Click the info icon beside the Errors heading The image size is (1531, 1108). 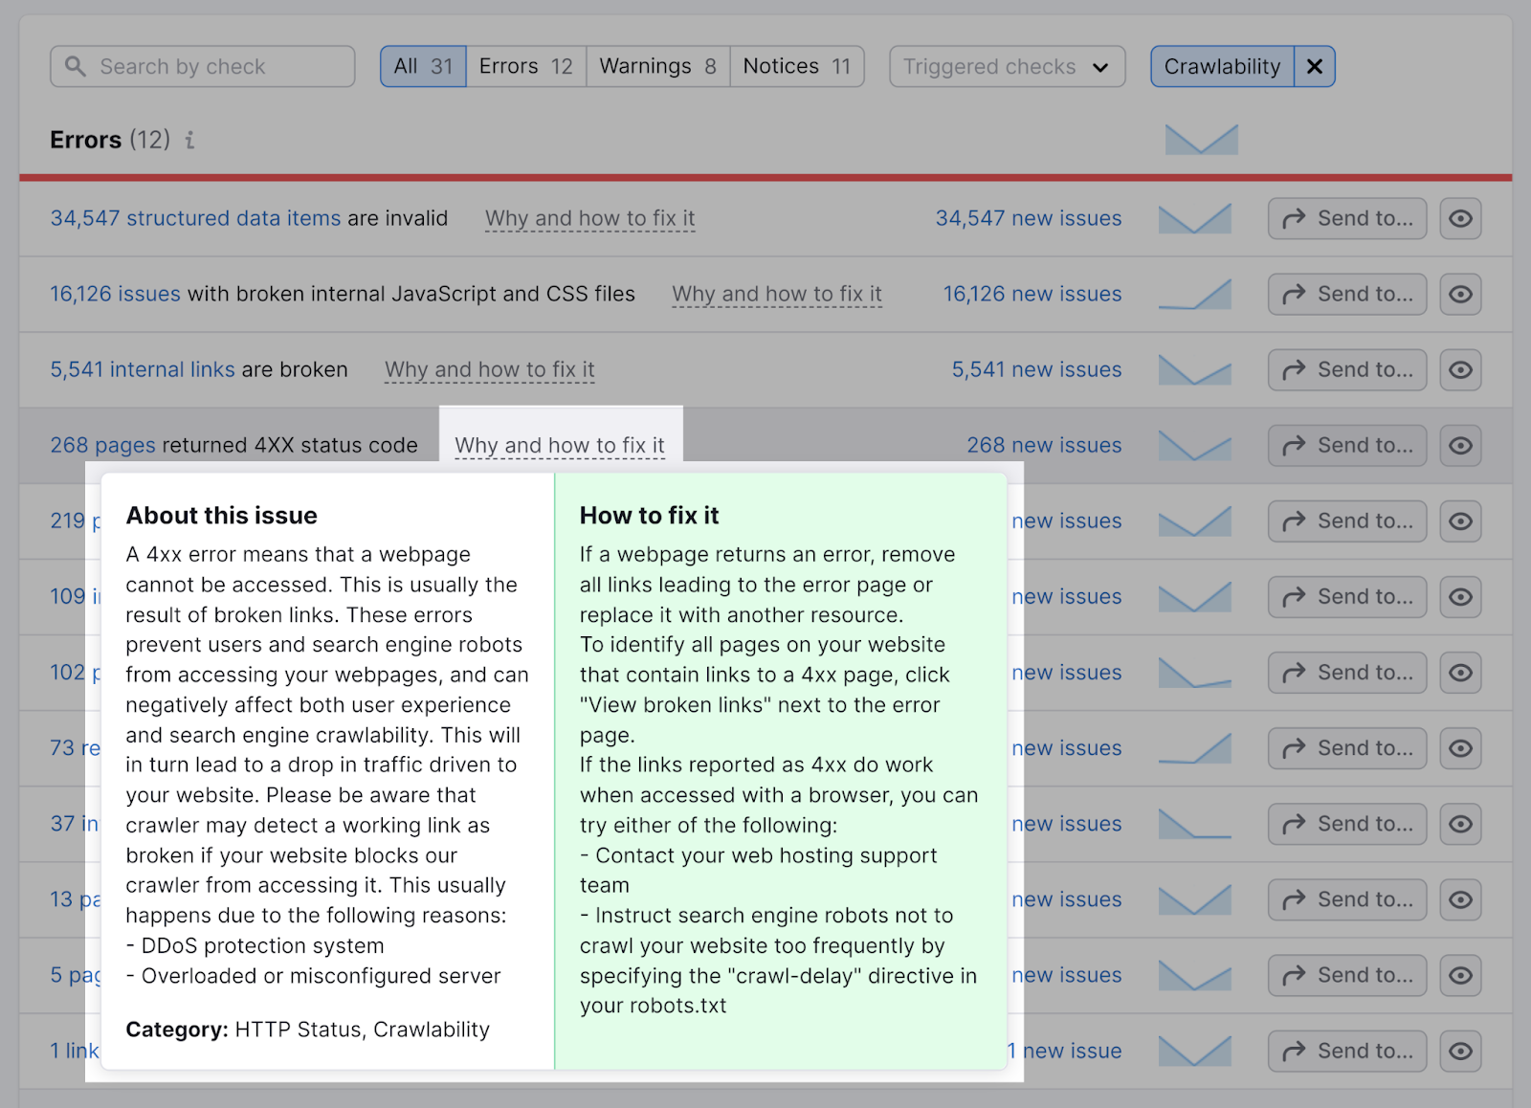[189, 141]
